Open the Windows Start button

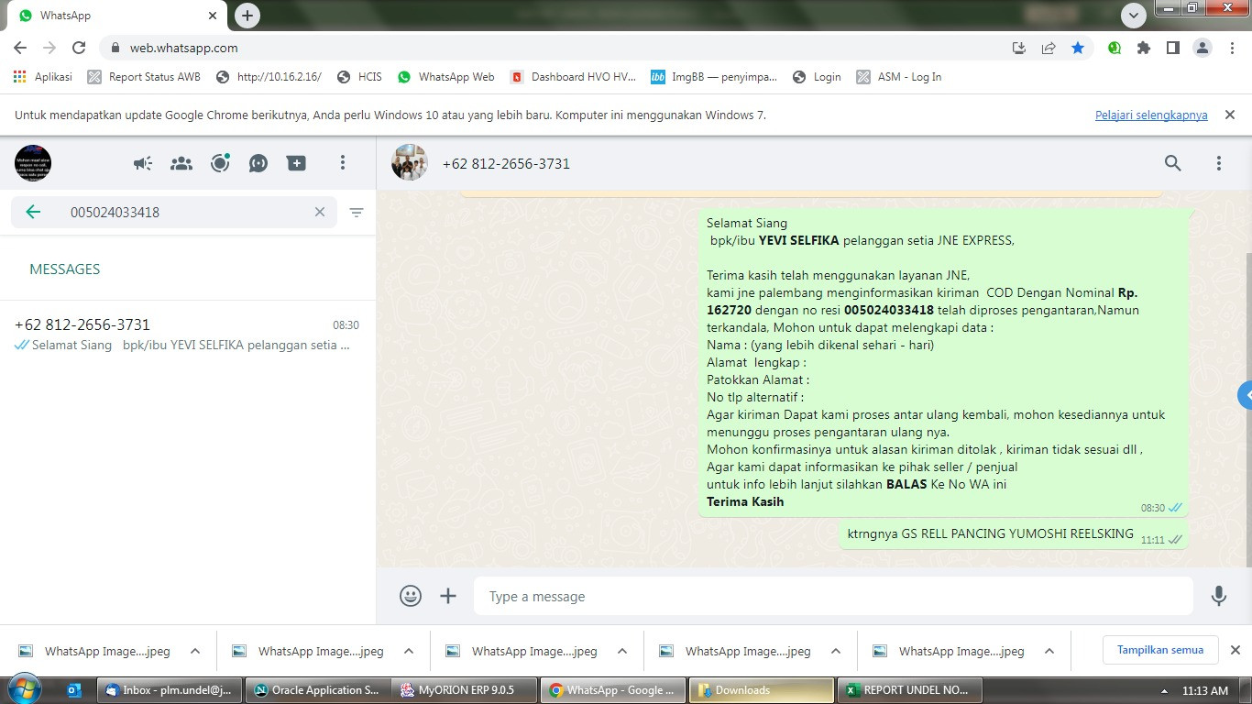tap(25, 689)
